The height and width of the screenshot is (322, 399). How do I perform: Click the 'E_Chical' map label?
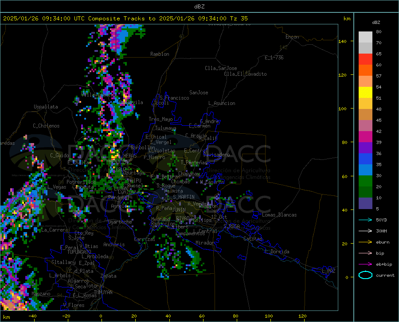coord(156,137)
